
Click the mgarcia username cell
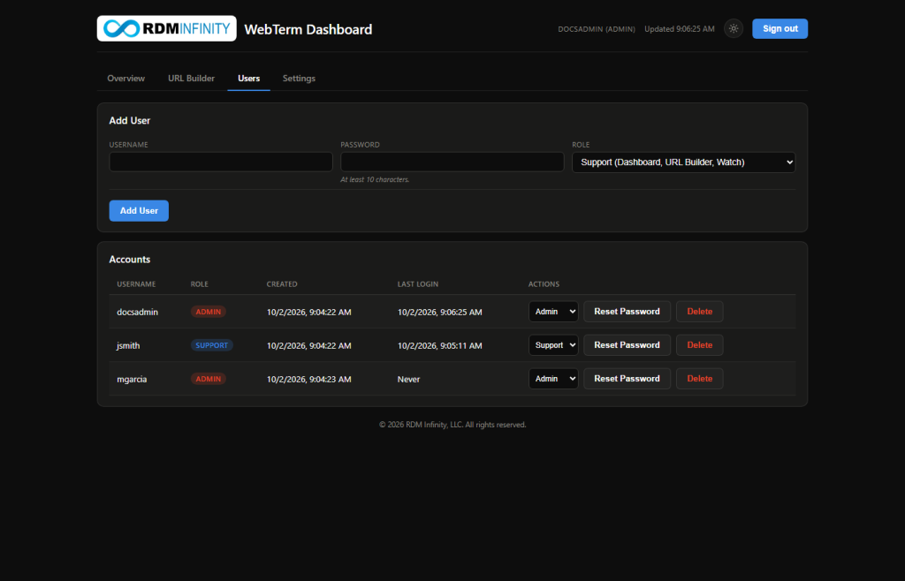[x=132, y=379]
